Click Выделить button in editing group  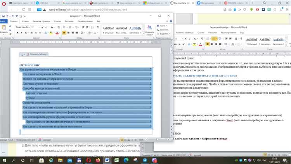(x=163, y=34)
